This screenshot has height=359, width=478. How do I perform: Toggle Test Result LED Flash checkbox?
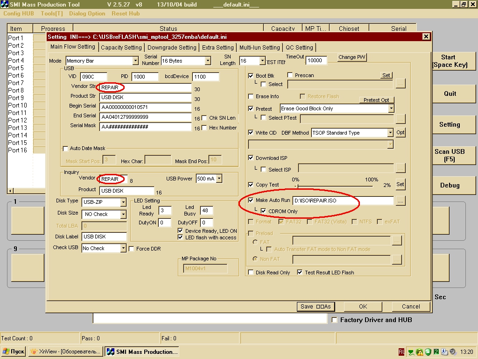tap(300, 273)
